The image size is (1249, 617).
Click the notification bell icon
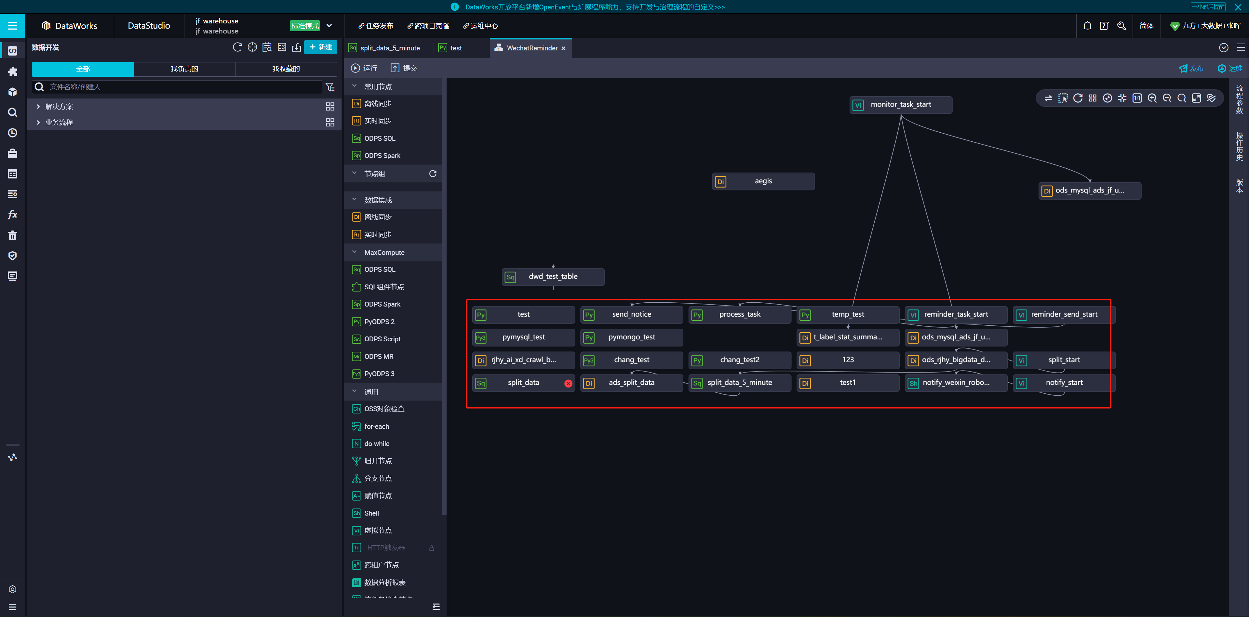[1088, 26]
